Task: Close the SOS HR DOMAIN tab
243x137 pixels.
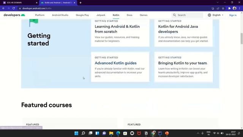Action: pos(37,3)
